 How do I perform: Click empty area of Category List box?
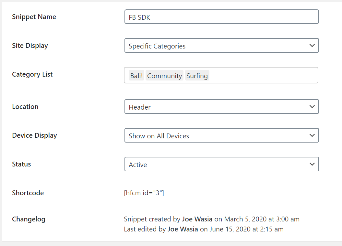[263, 75]
